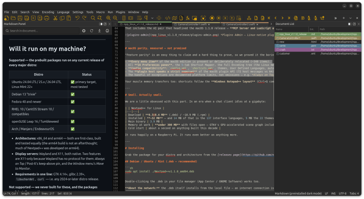Select the CameraController1 row in Document List
The image size is (364, 199).
pos(318,38)
